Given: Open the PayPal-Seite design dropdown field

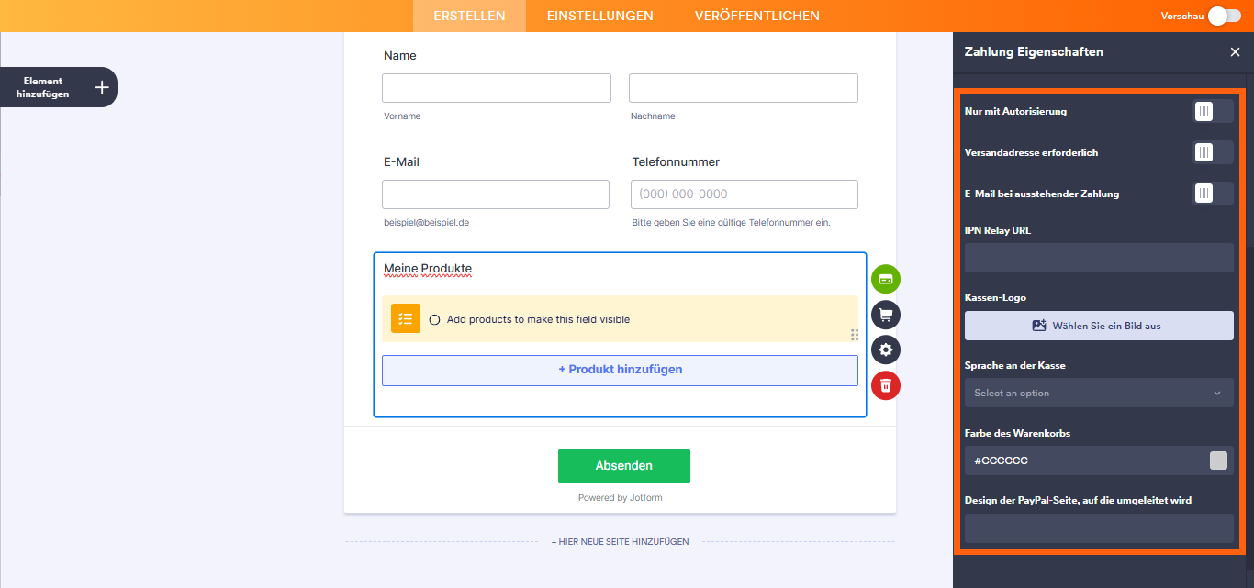Looking at the screenshot, I should click(x=1099, y=528).
